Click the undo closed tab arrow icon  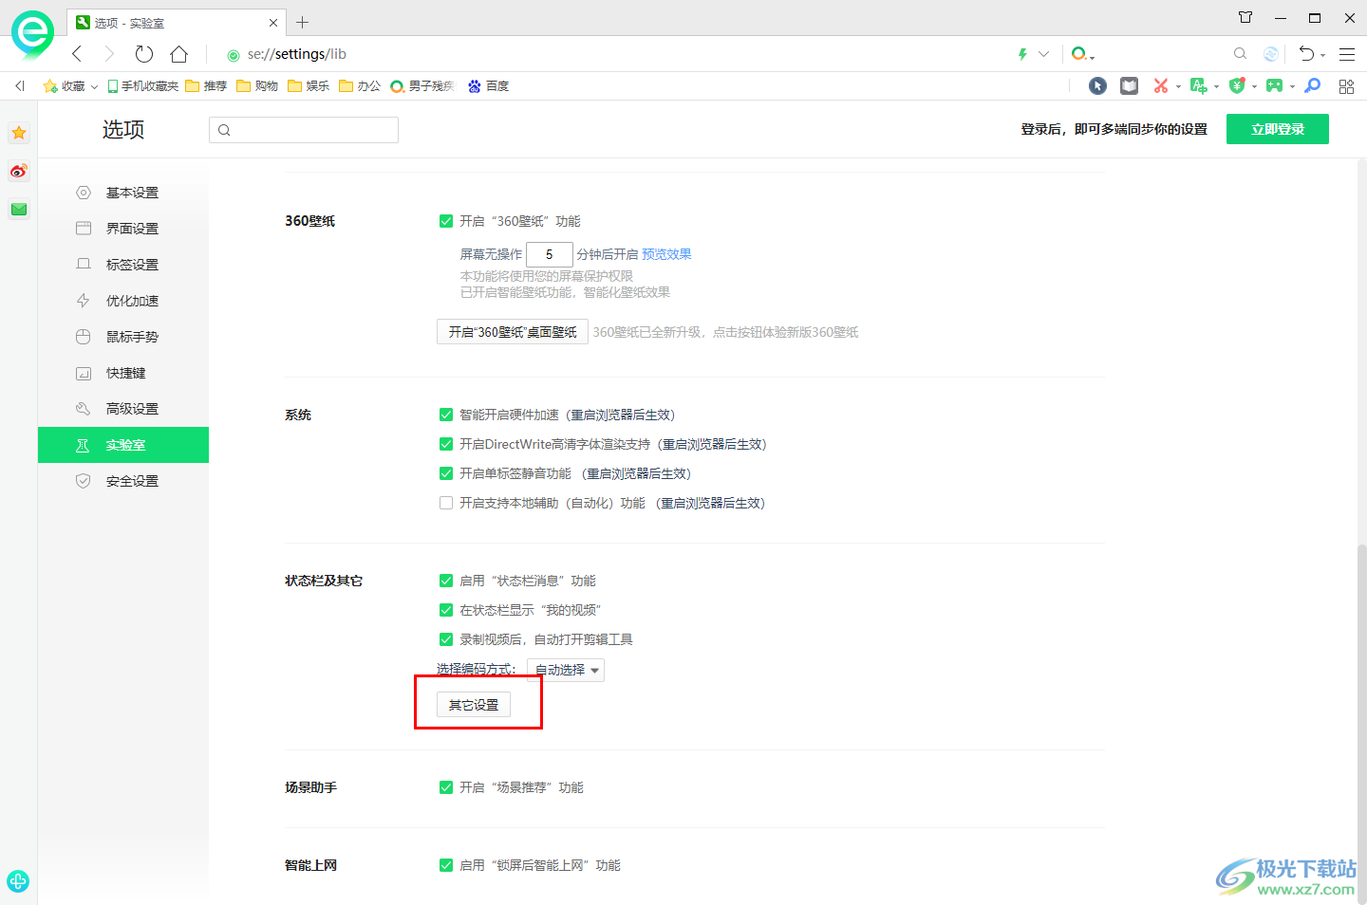[x=1306, y=54]
